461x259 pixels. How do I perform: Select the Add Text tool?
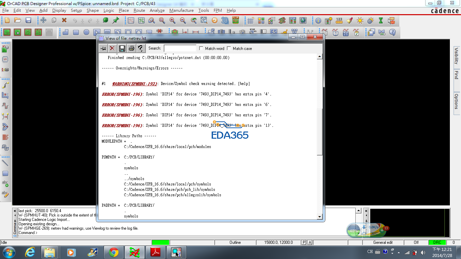point(5,184)
